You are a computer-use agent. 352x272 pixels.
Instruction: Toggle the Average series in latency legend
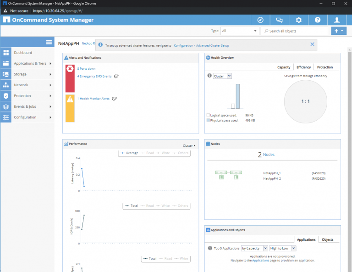coord(129,153)
